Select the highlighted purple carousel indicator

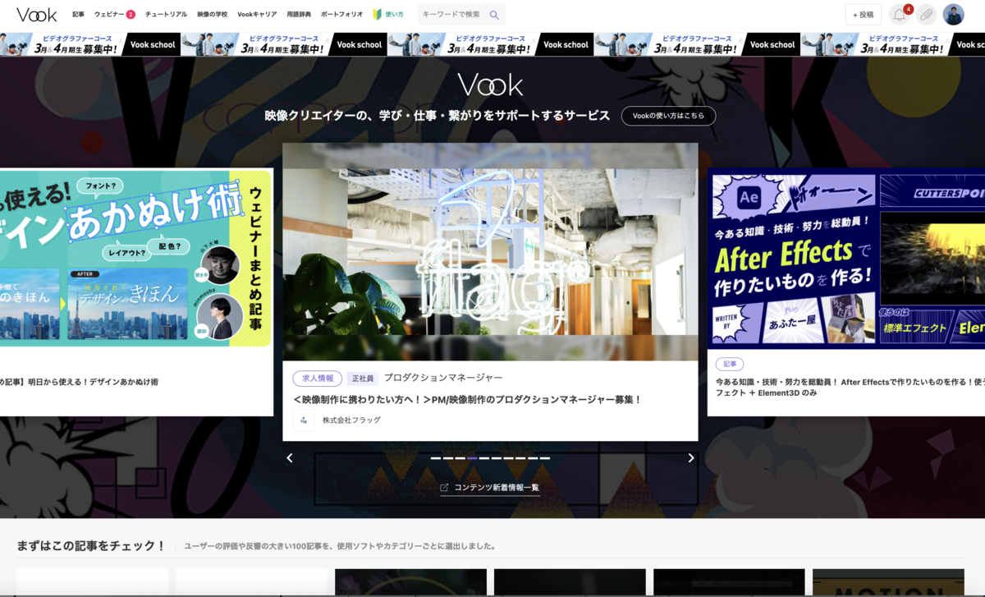click(x=472, y=458)
